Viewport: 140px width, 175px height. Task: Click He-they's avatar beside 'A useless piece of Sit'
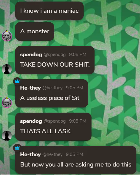(x=7, y=102)
